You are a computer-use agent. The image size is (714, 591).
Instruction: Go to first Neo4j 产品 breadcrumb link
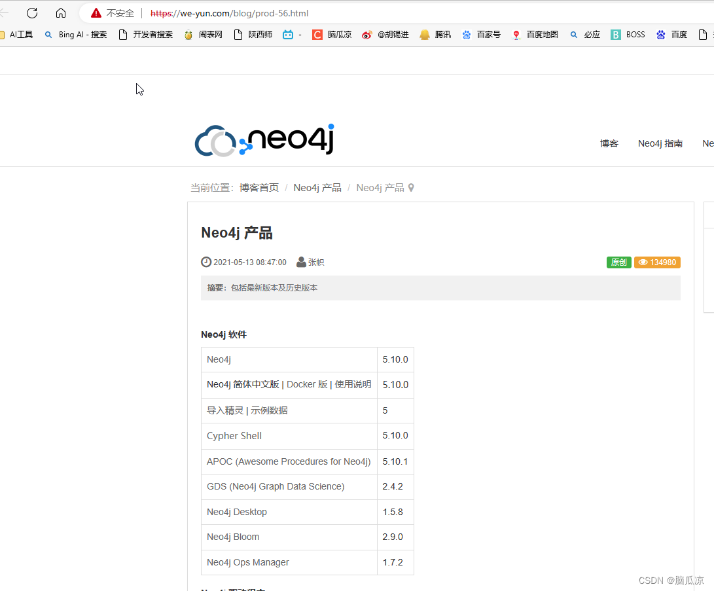point(317,188)
